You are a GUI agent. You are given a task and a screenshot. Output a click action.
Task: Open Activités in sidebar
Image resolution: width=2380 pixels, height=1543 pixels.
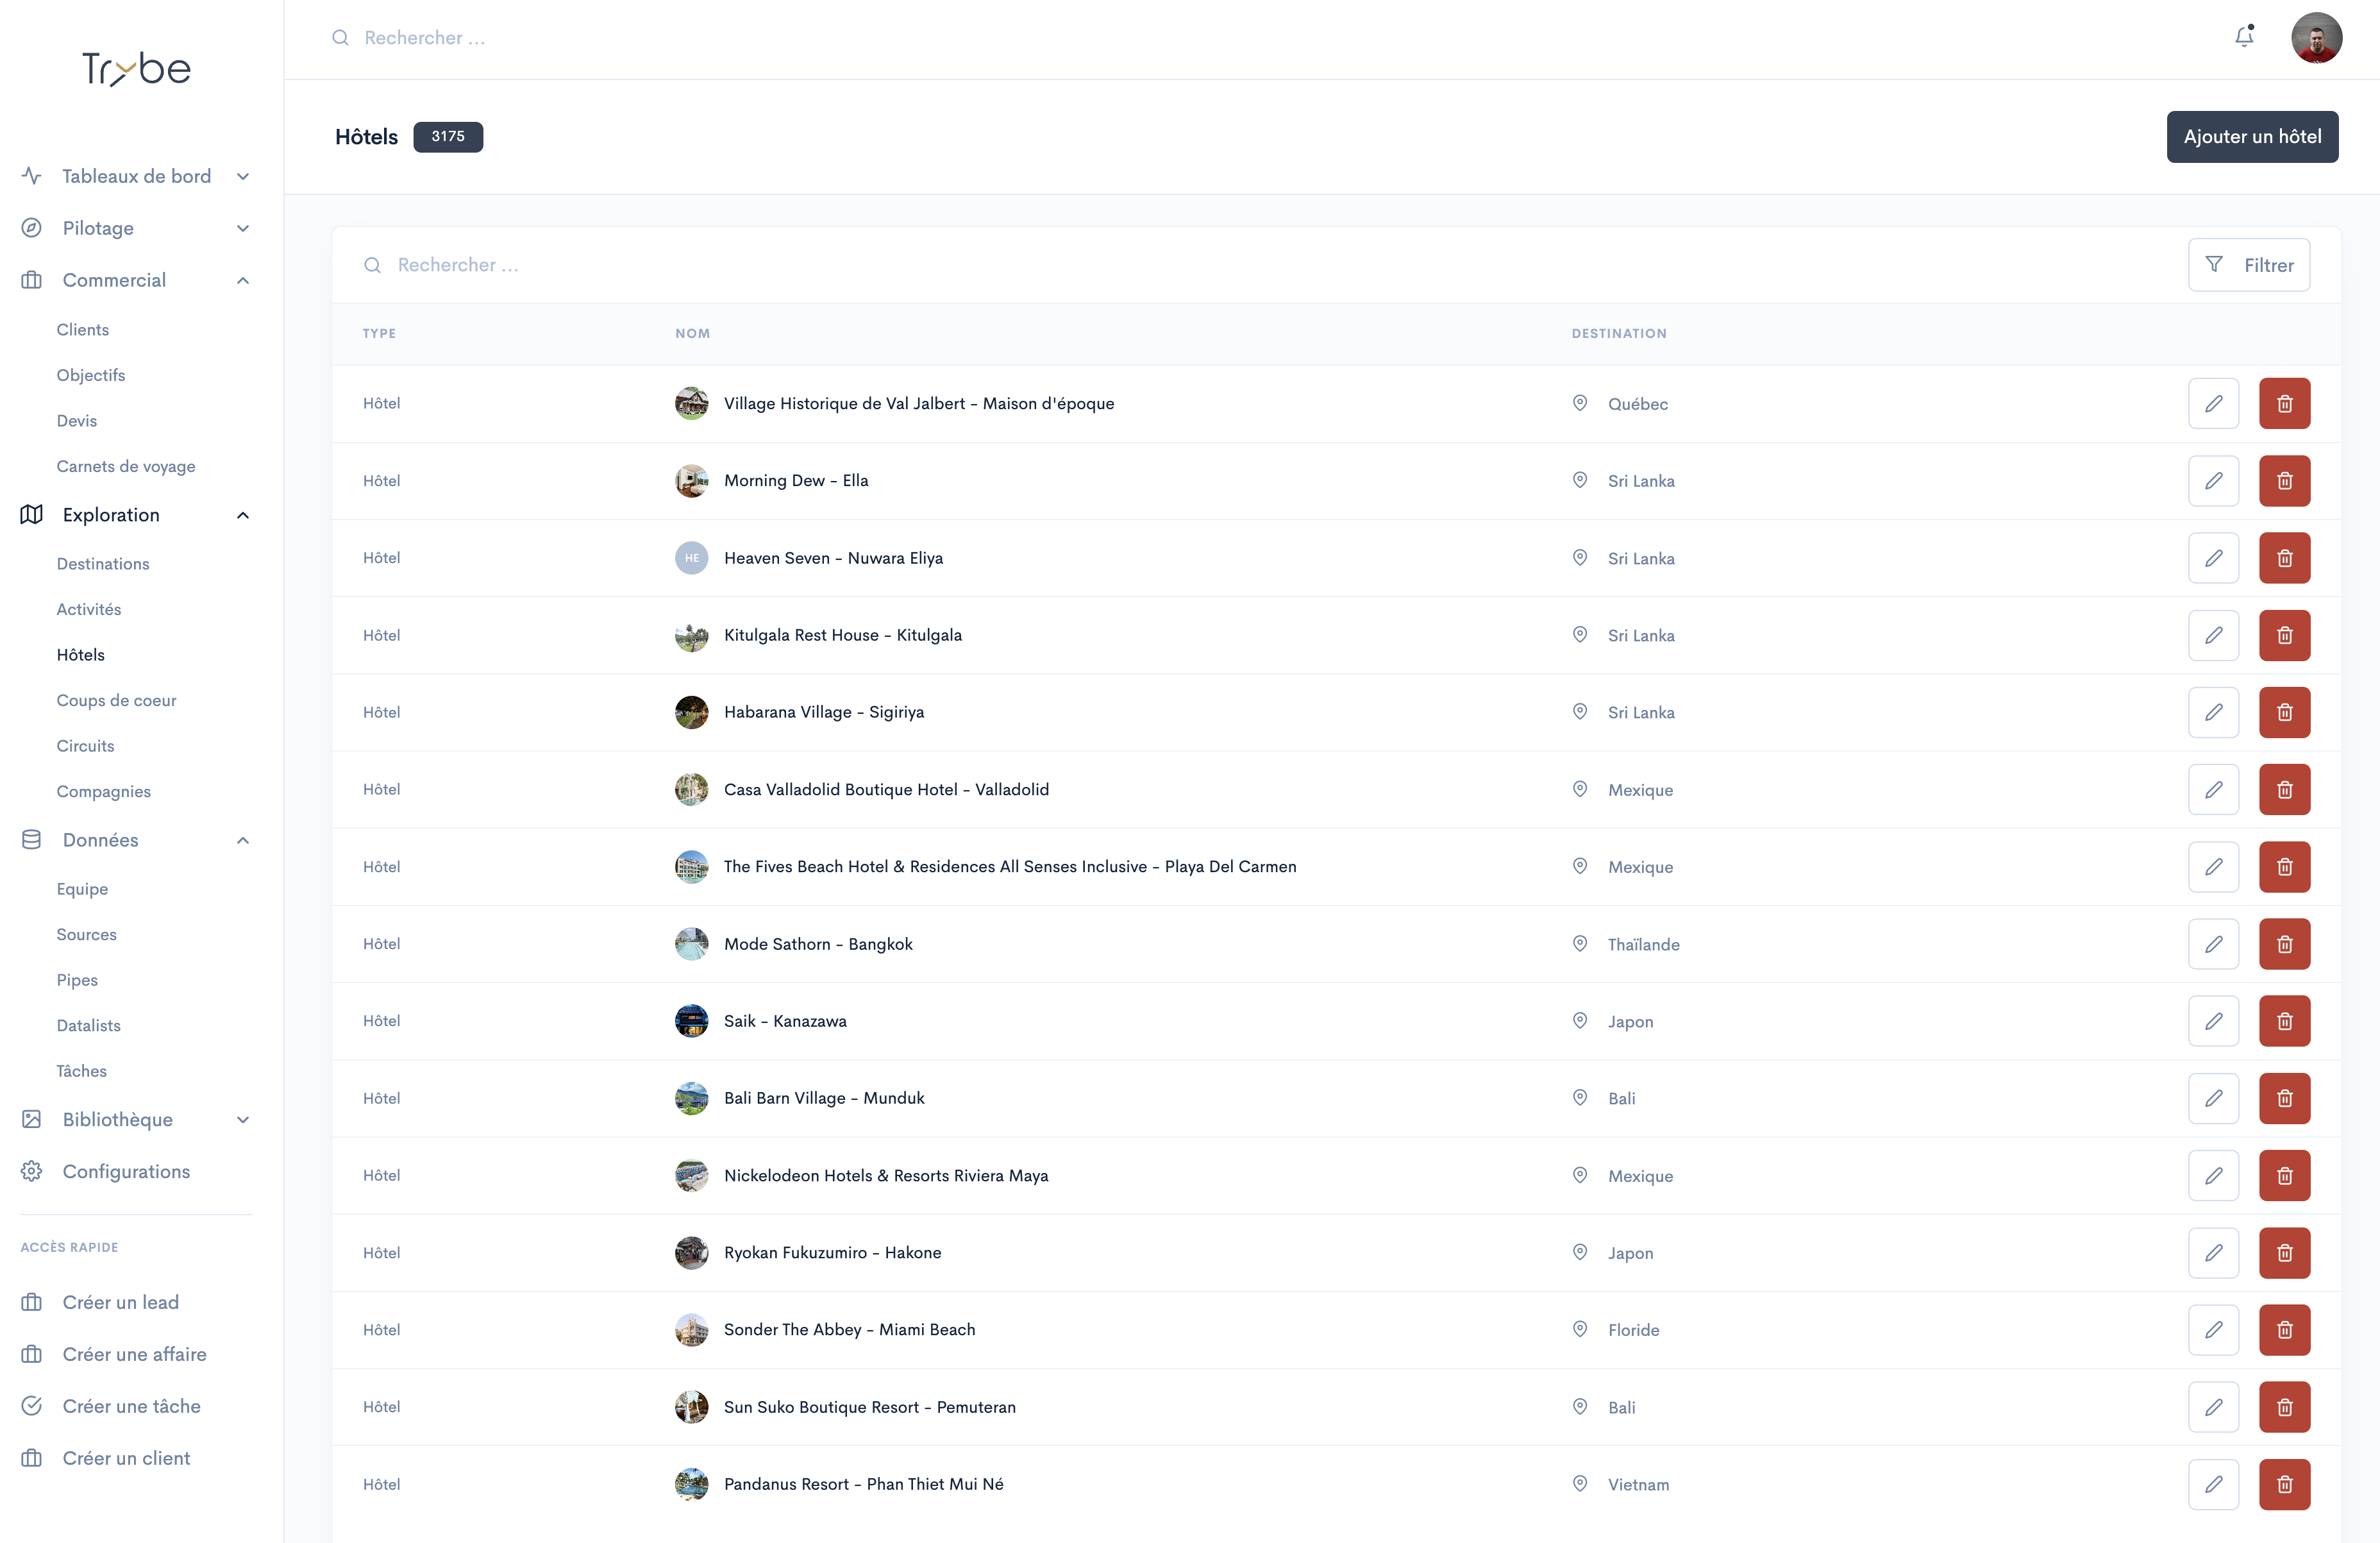[89, 609]
